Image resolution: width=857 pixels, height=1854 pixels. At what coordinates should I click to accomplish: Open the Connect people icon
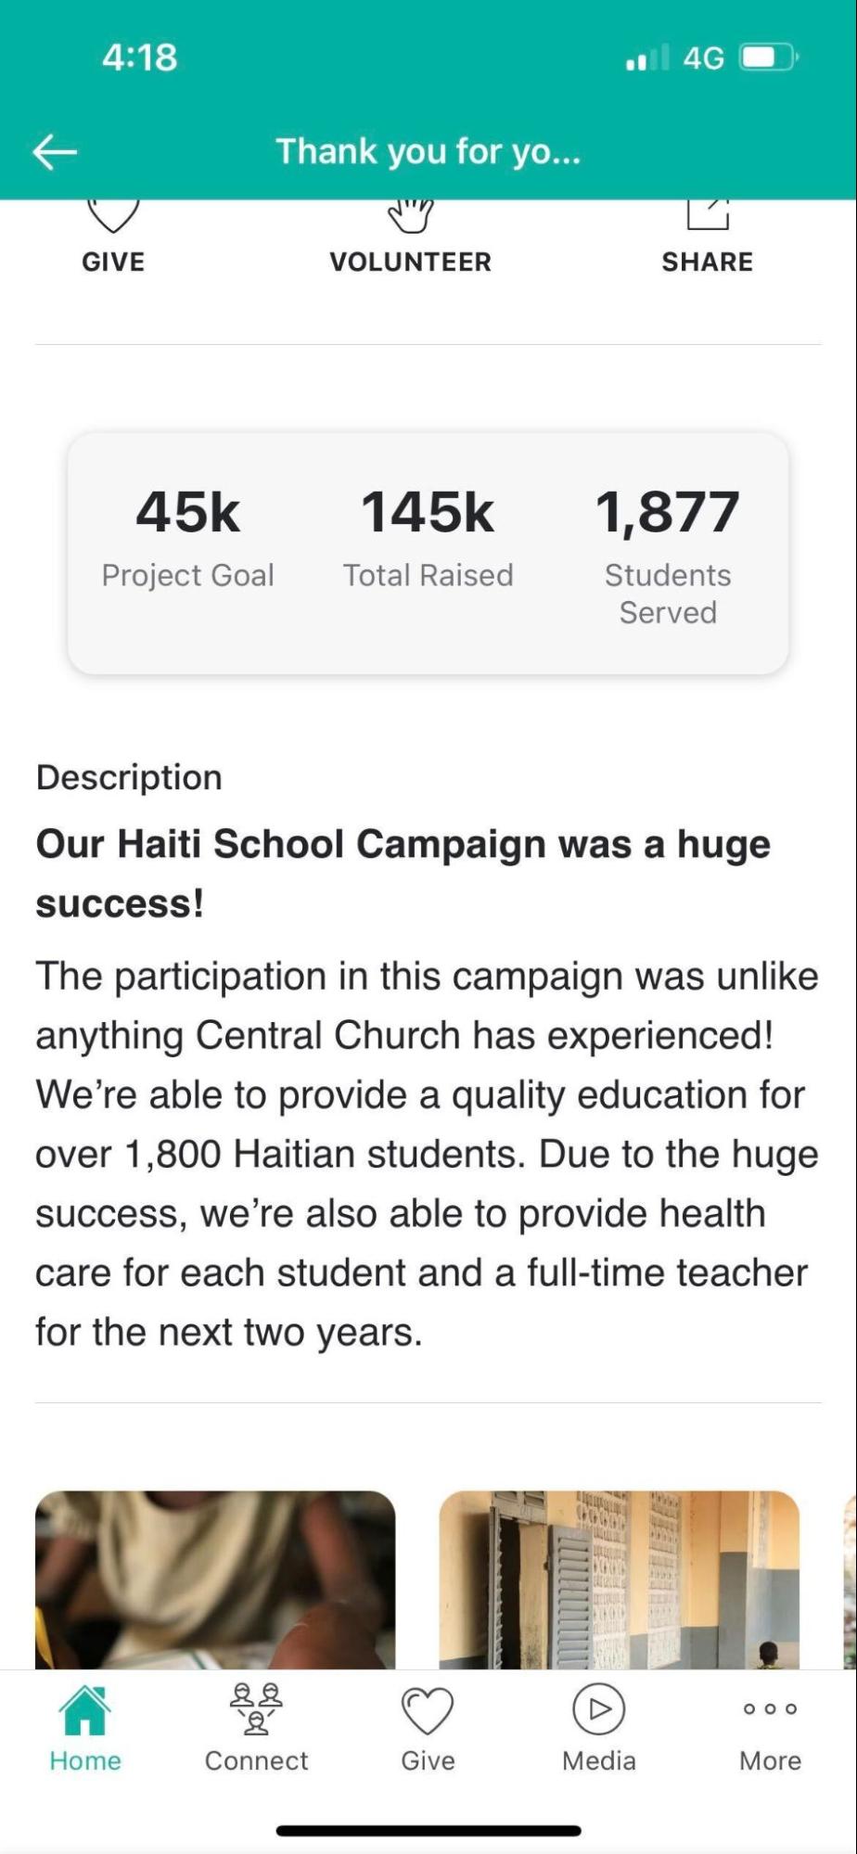click(x=256, y=1709)
